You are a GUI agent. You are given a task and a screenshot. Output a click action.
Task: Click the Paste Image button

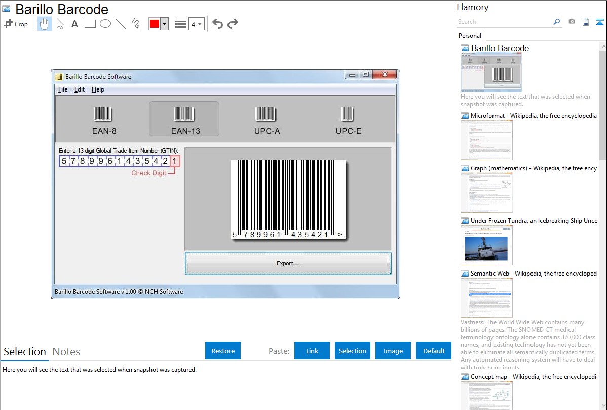pyautogui.click(x=393, y=351)
